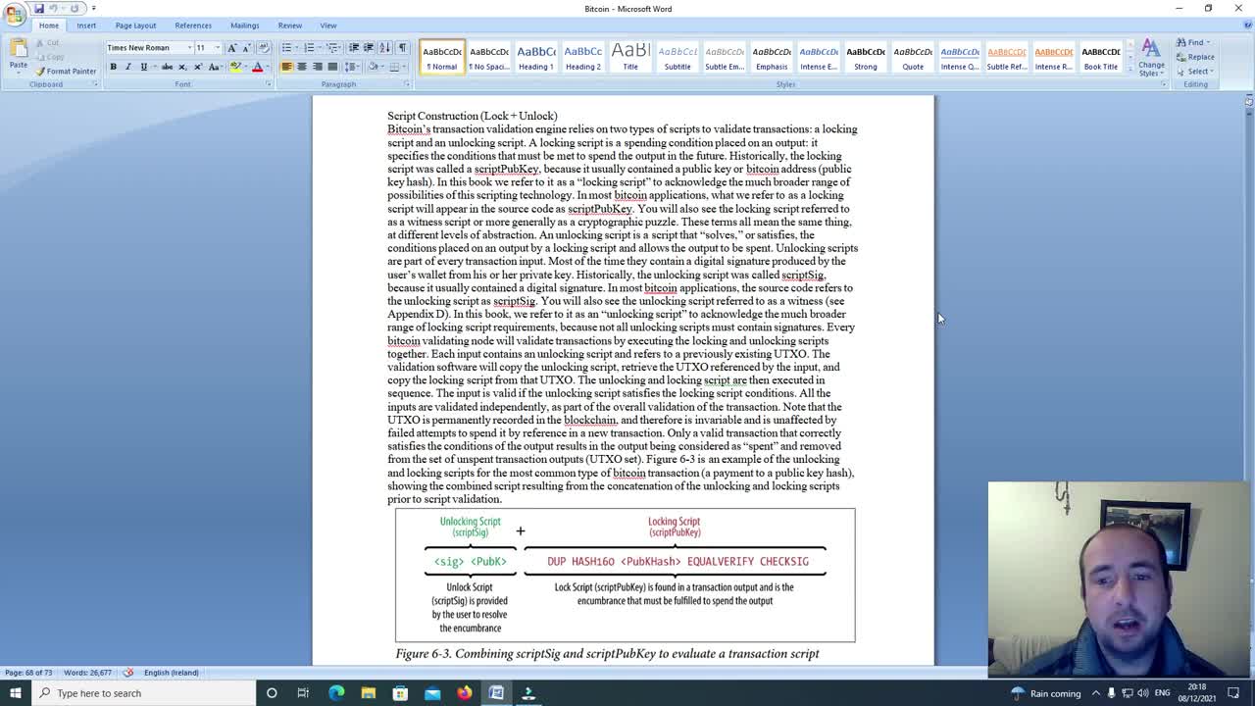Screen dimensions: 1255x706
Task: Open File Explorer from the taskbar
Action: tap(369, 693)
